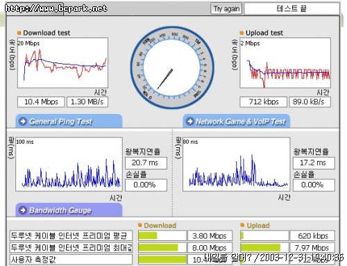Click the 8.00 Mbps download bar
Screen dimensions: 347x266
[x=162, y=247]
